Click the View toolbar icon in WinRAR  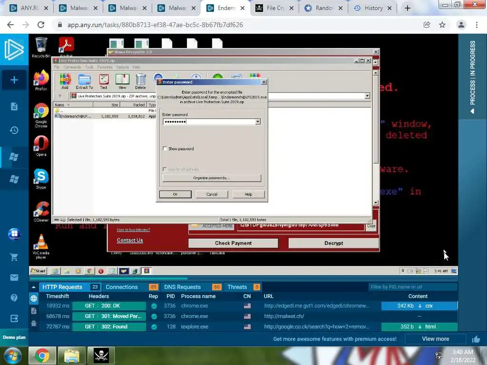[x=122, y=82]
